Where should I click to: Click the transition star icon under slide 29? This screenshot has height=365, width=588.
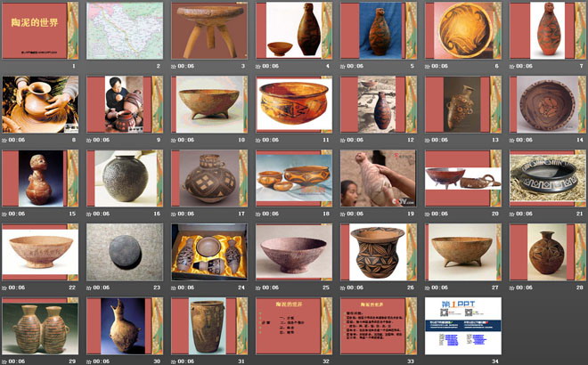point(4,361)
